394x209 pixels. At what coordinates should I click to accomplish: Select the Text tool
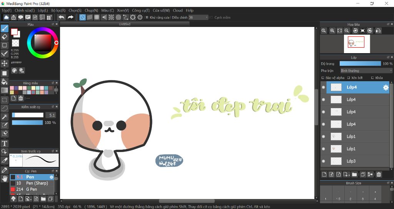[x=5, y=143]
